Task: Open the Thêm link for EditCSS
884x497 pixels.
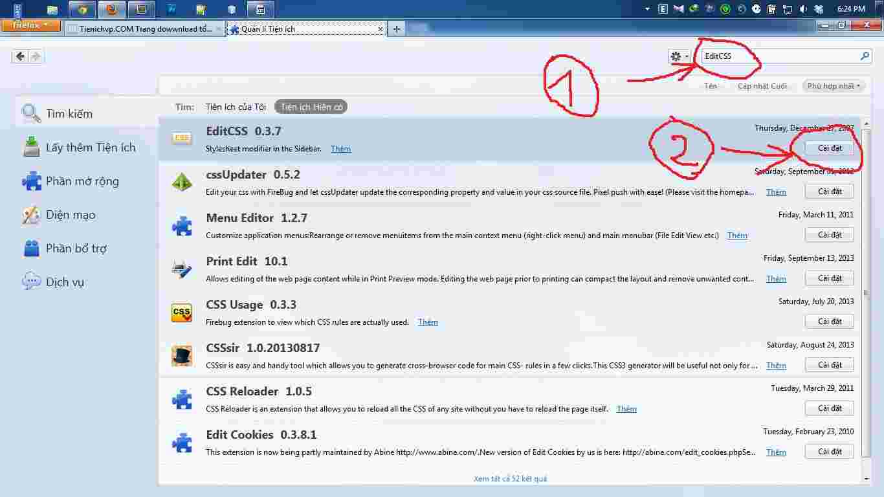Action: tap(340, 149)
